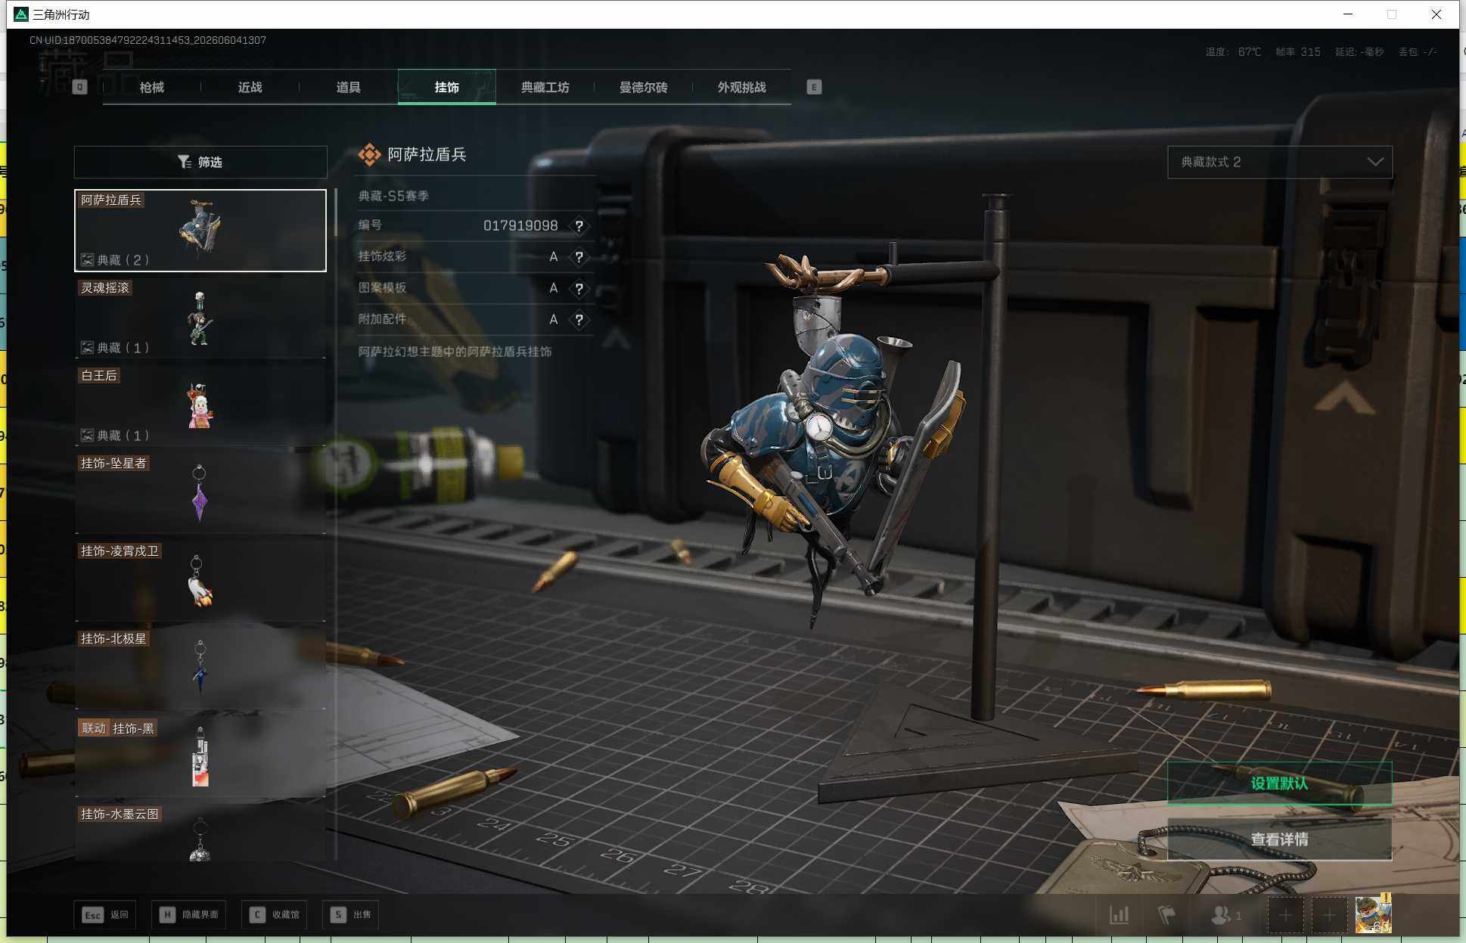
Task: Click the 设置默认 button
Action: (x=1279, y=783)
